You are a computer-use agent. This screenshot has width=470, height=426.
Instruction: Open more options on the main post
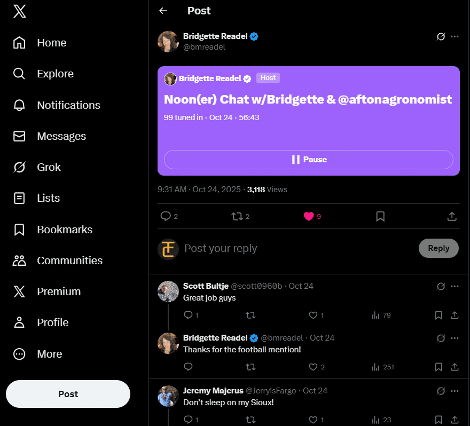pyautogui.click(x=455, y=37)
